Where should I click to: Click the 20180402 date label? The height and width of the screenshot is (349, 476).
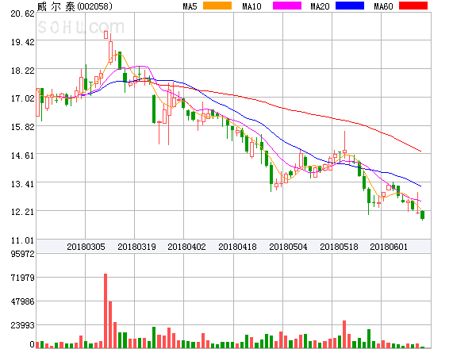click(x=186, y=247)
